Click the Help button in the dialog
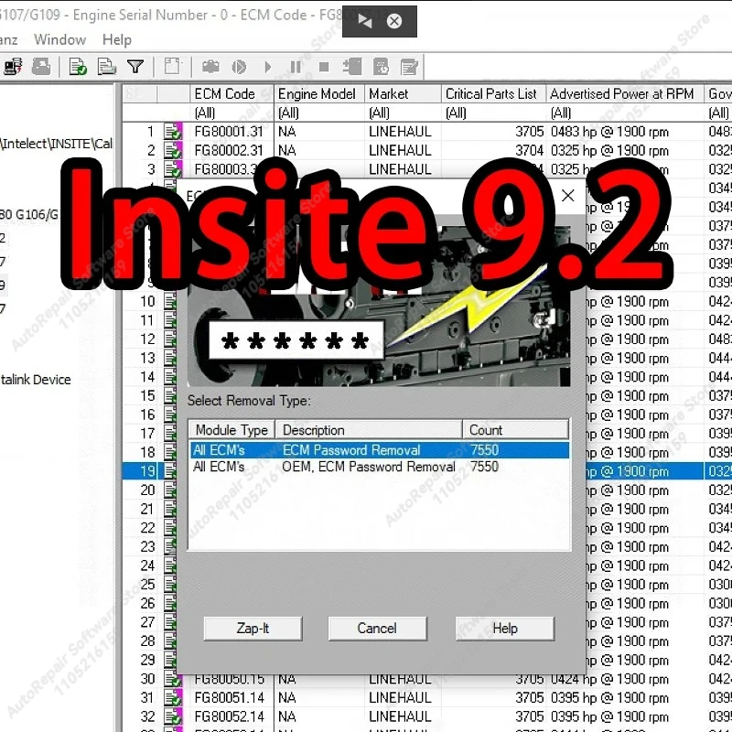Screen dimensions: 732x732 505,629
